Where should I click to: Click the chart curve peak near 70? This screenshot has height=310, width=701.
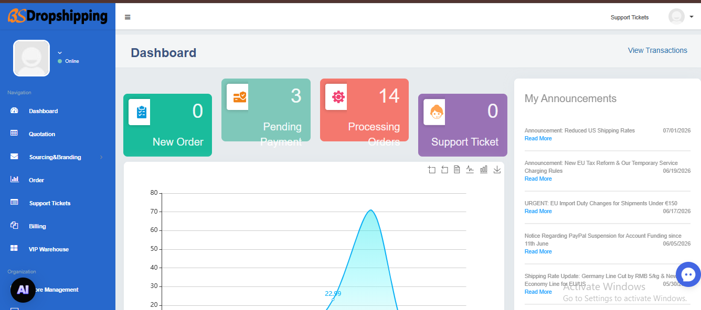pos(371,210)
